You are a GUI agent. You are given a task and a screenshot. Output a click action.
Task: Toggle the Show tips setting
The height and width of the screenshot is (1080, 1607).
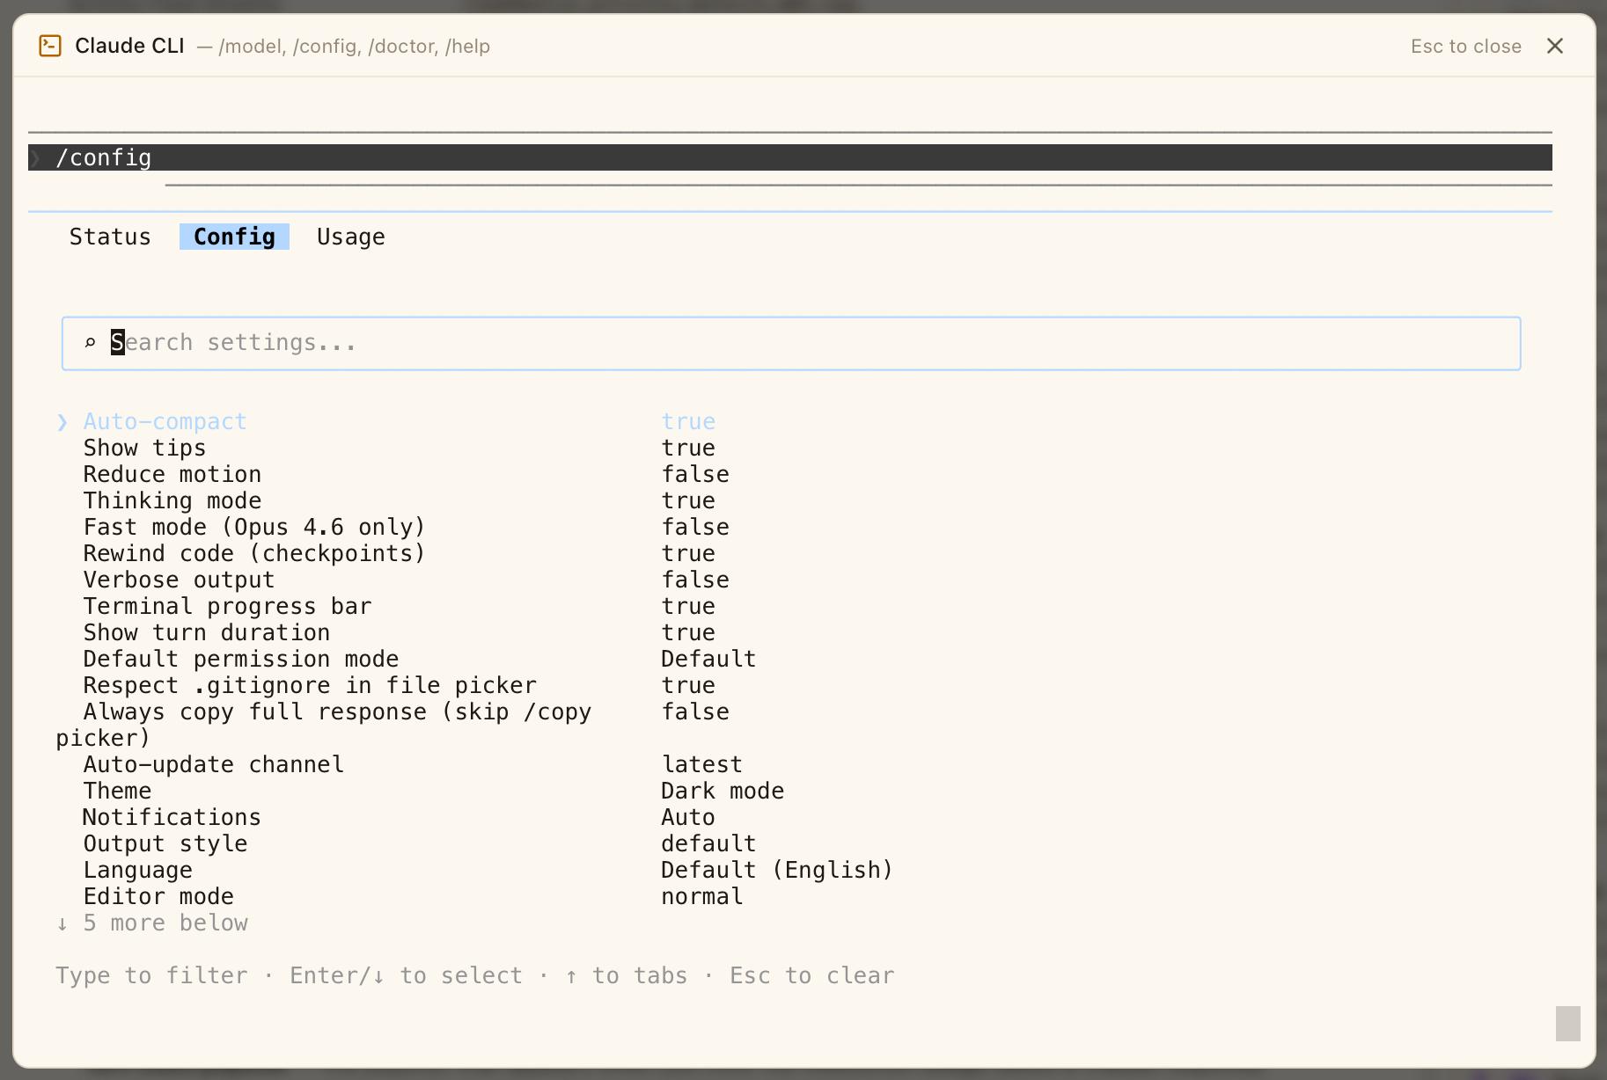point(400,449)
